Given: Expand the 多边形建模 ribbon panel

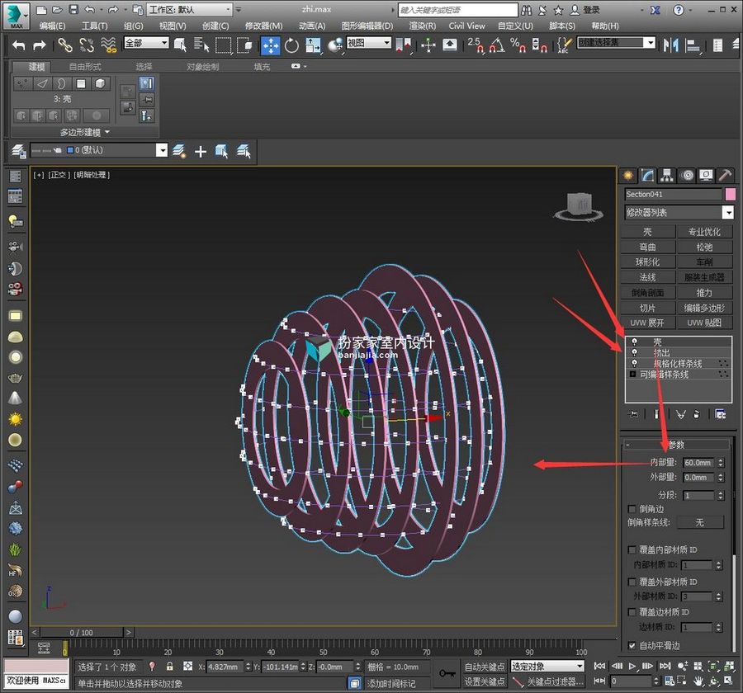Looking at the screenshot, I should tap(84, 132).
